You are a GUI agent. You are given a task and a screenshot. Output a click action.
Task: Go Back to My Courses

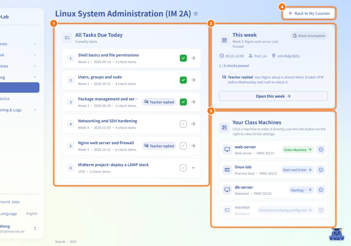click(309, 13)
